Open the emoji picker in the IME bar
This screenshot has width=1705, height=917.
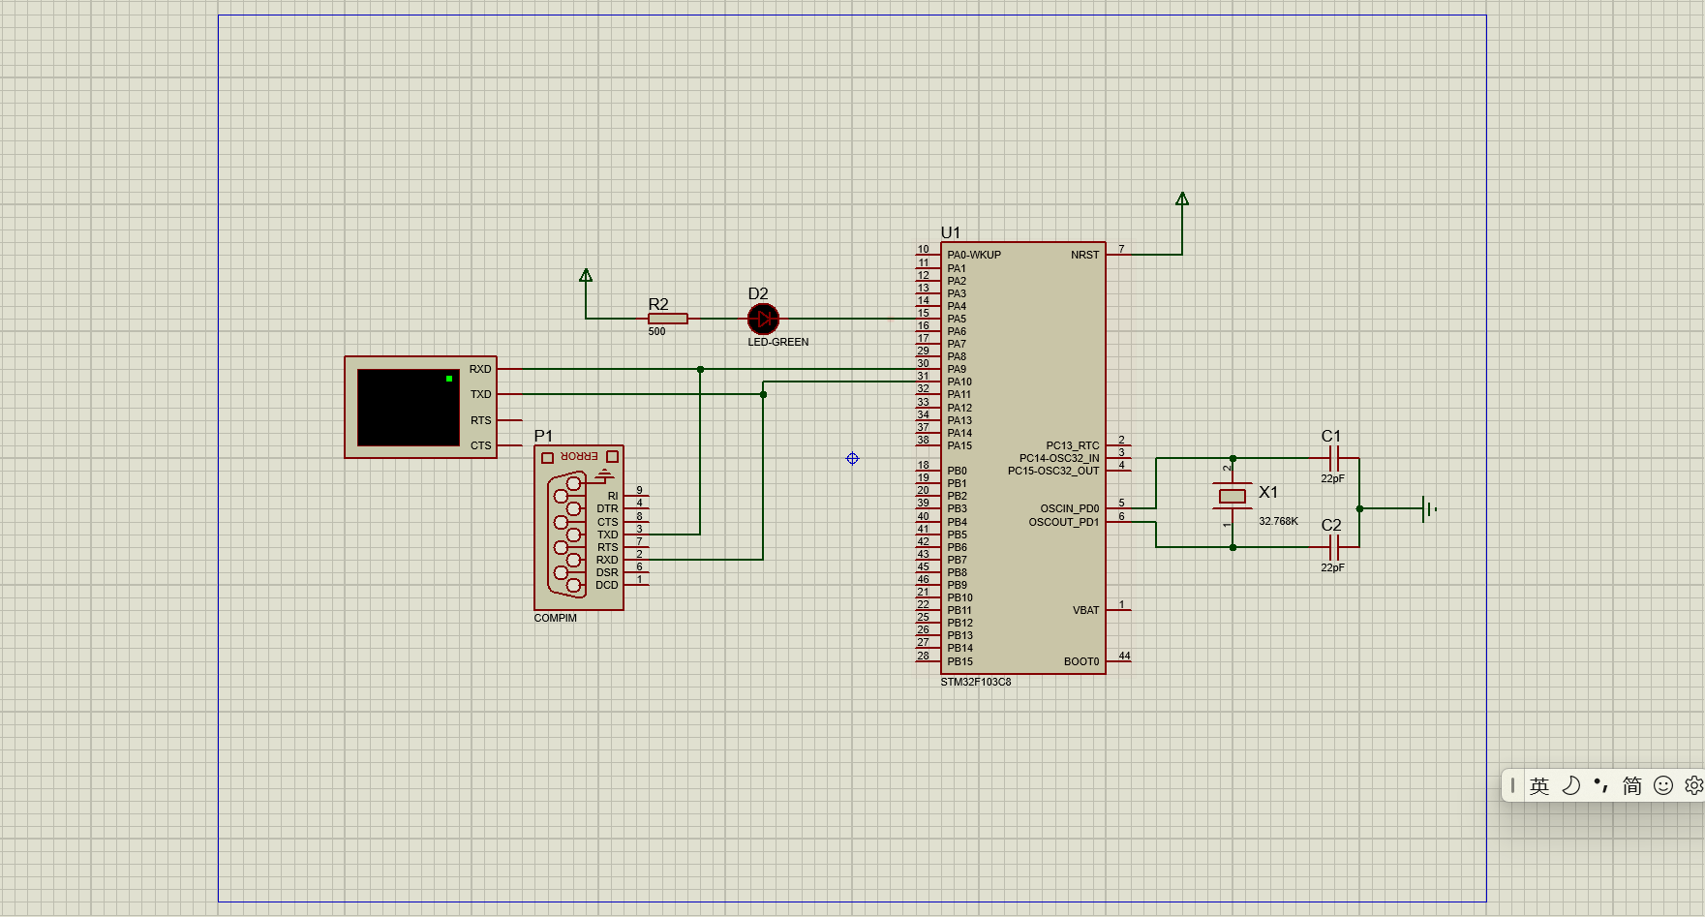tap(1663, 785)
